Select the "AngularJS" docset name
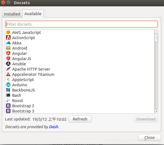Image resolution: width=164 pixels, height=145 pixels. (22, 59)
